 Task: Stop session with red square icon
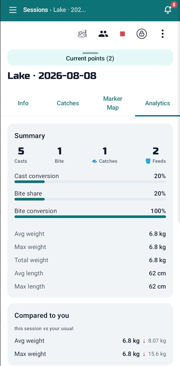[x=122, y=34]
